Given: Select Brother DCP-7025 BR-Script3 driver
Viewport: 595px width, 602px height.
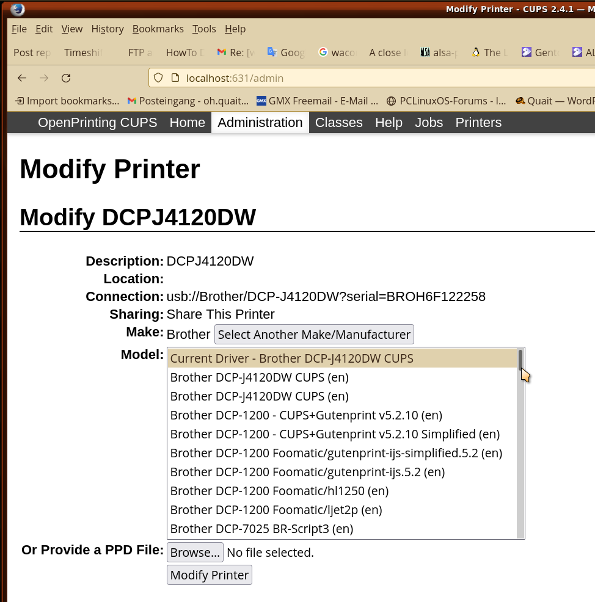Looking at the screenshot, I should pyautogui.click(x=261, y=529).
